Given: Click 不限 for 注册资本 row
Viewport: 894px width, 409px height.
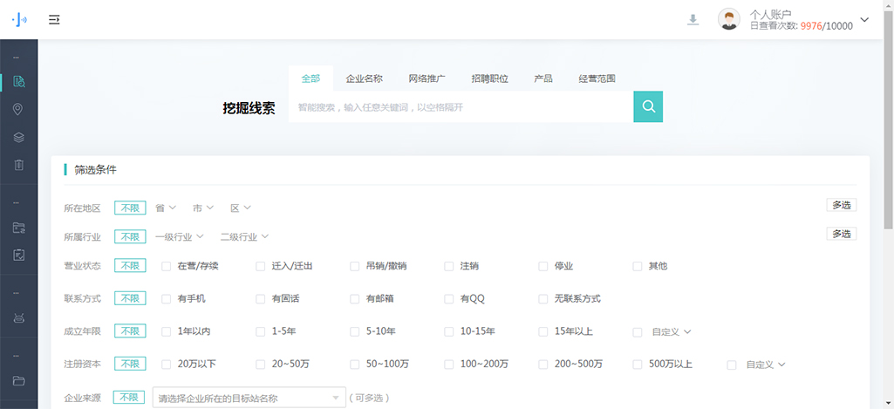Looking at the screenshot, I should click(130, 365).
